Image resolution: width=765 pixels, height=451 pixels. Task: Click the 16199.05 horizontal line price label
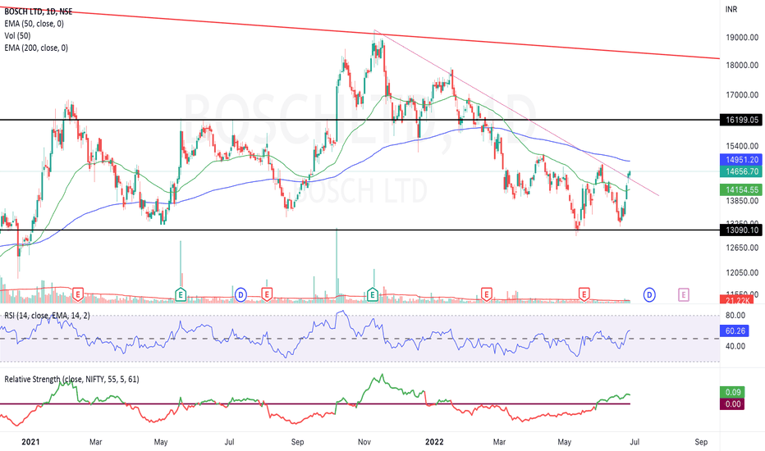tap(741, 120)
